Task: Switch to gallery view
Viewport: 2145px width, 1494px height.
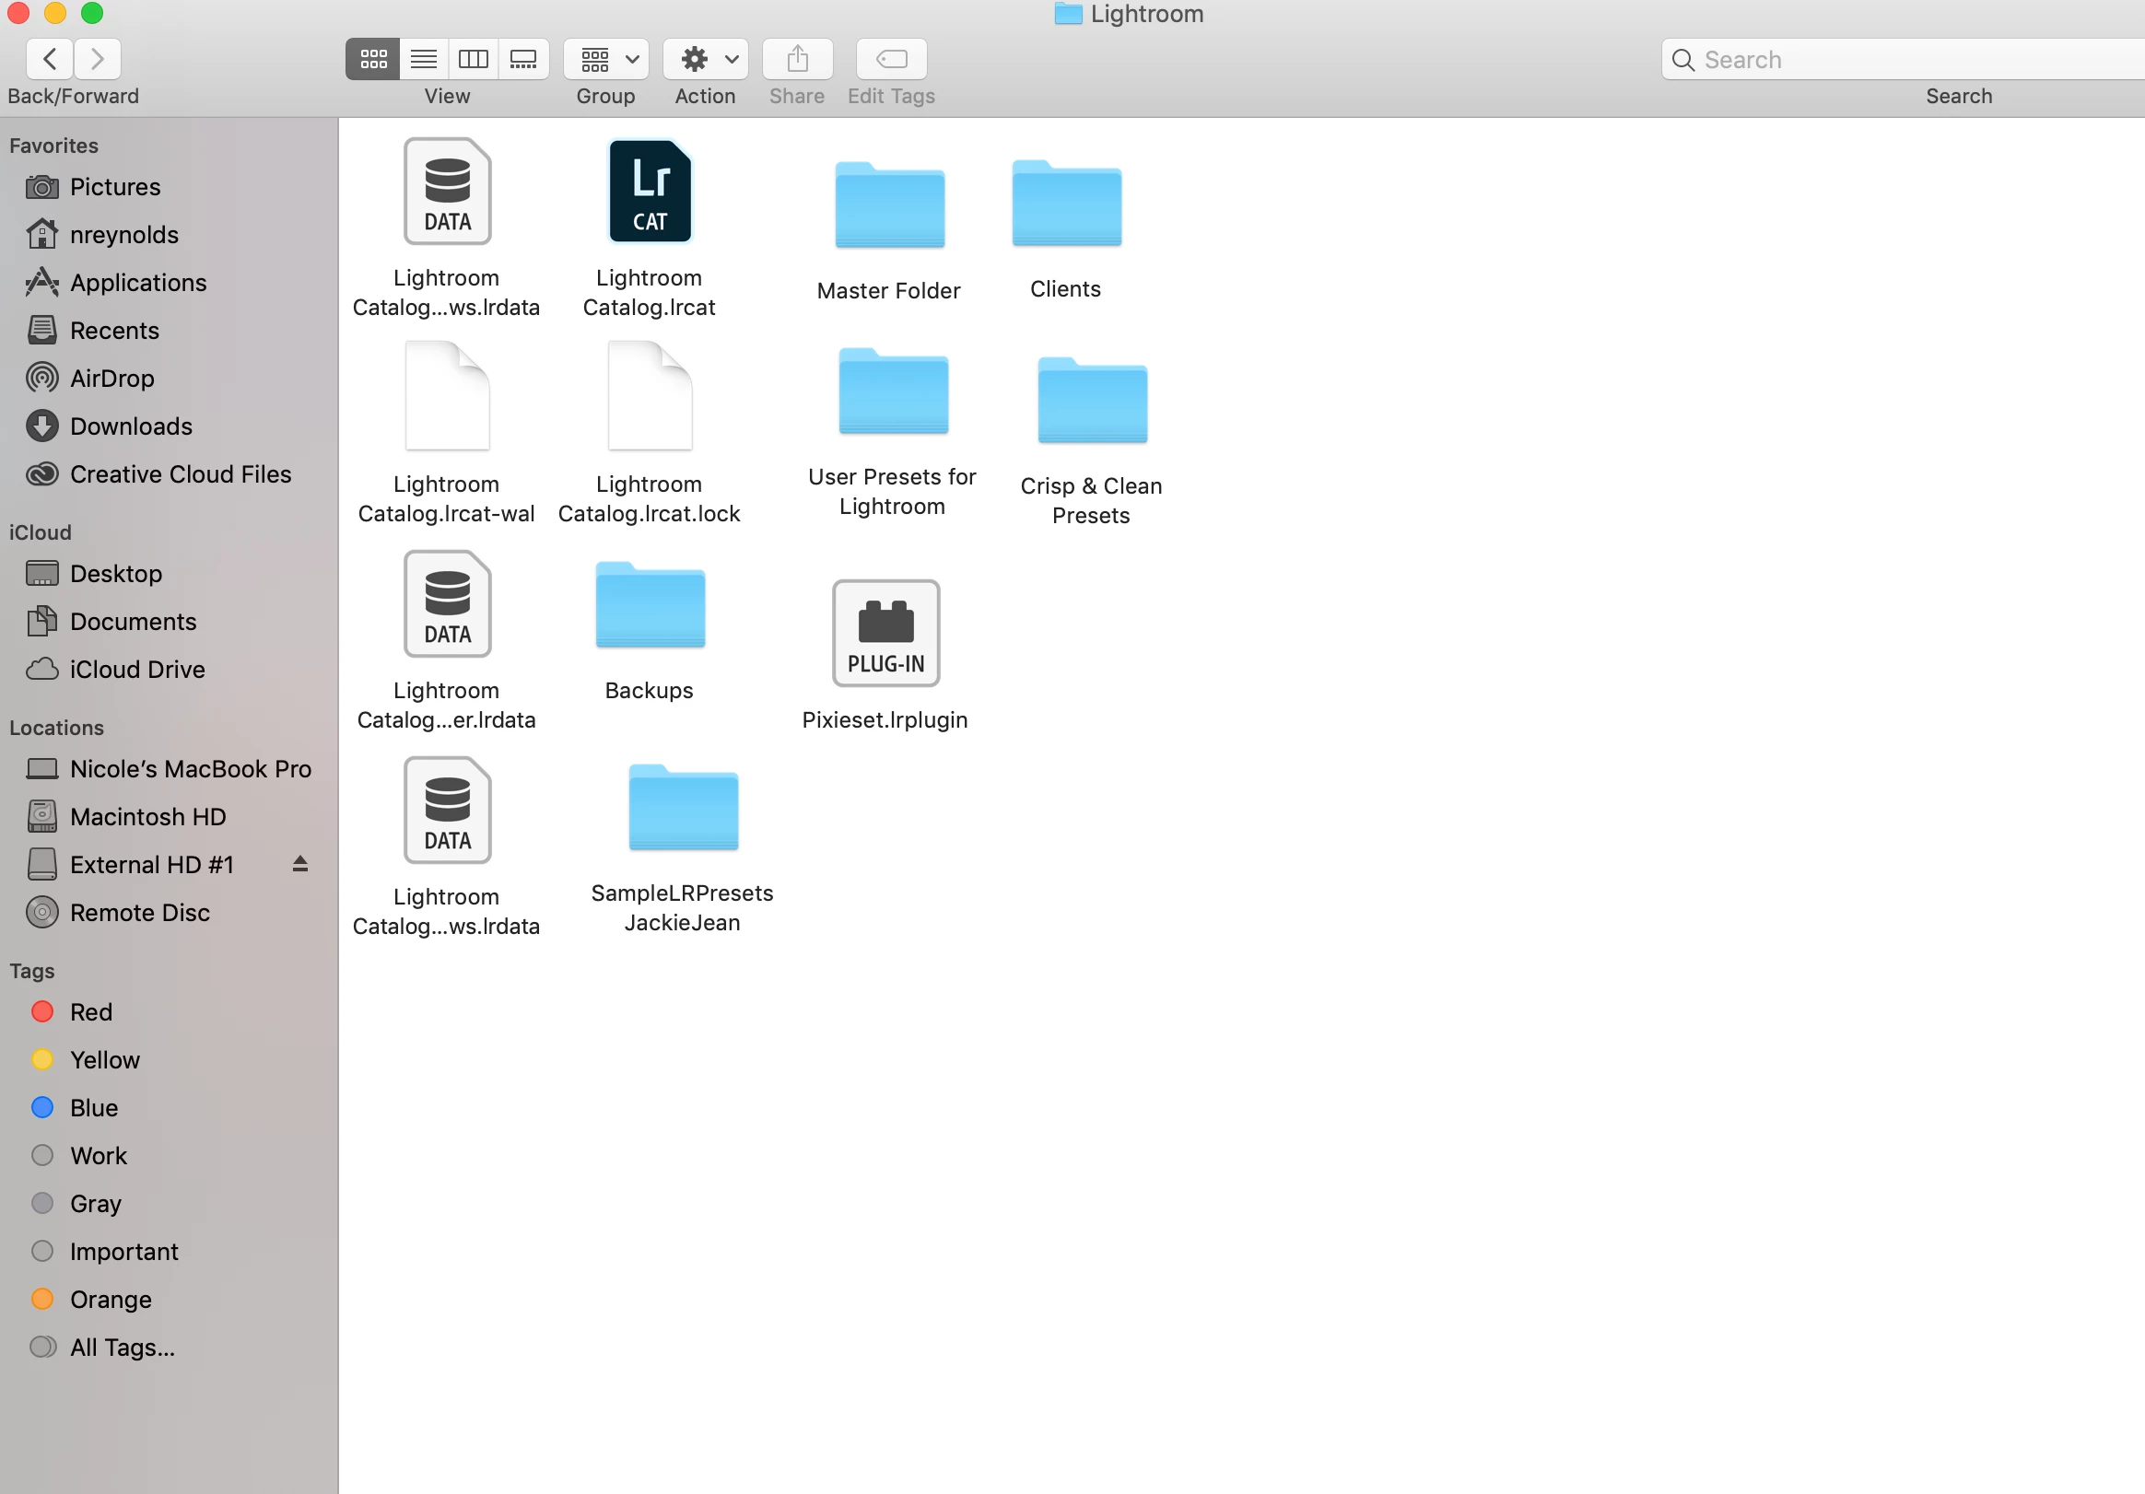Action: (x=523, y=60)
